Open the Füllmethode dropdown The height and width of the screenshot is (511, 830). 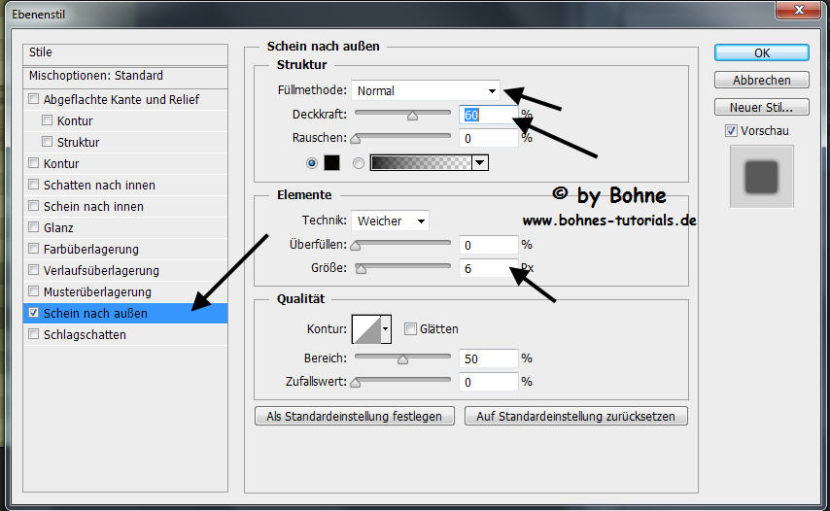pyautogui.click(x=426, y=91)
